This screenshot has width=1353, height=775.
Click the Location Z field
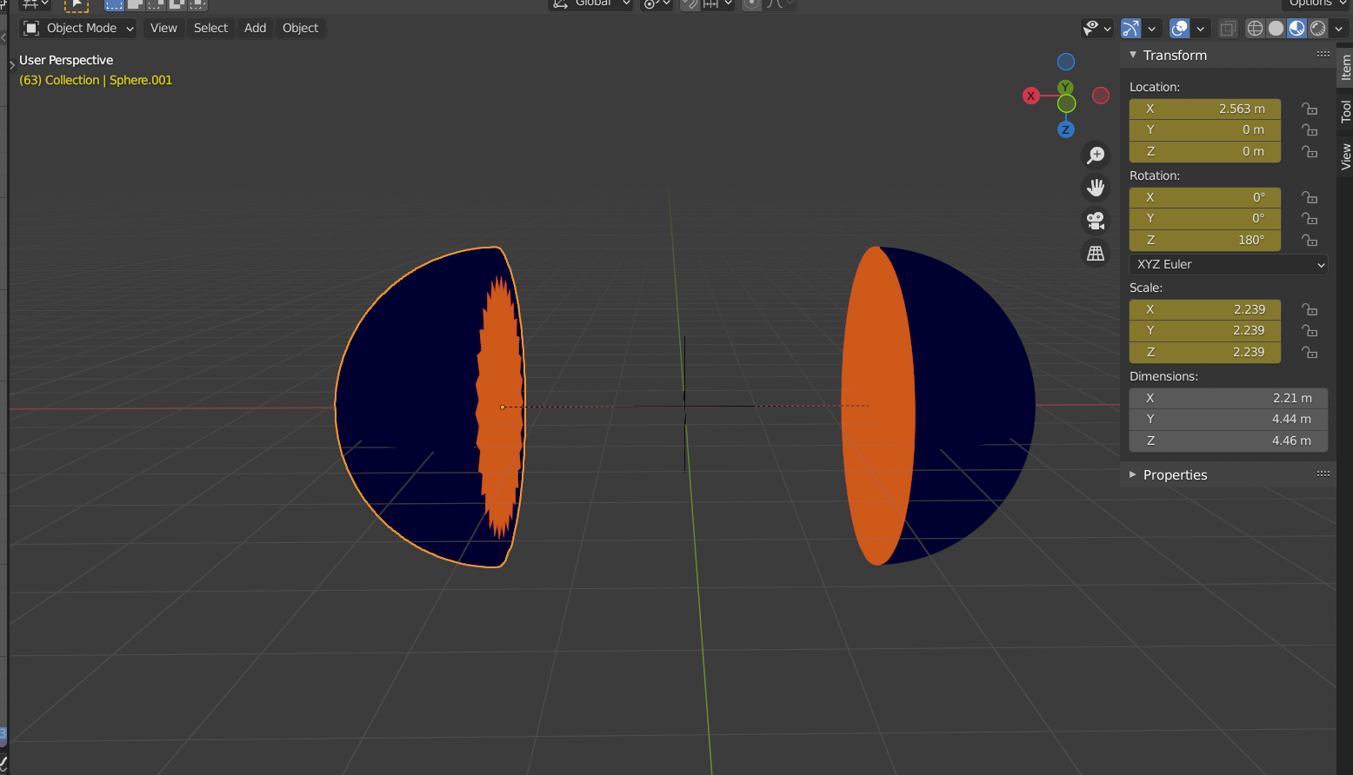click(x=1205, y=151)
